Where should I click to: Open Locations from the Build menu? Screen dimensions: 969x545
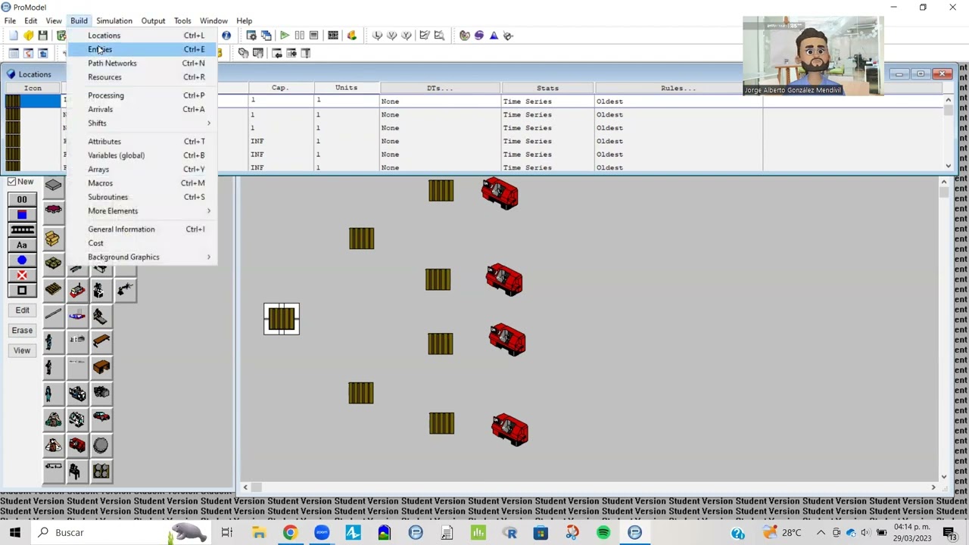tap(142, 36)
